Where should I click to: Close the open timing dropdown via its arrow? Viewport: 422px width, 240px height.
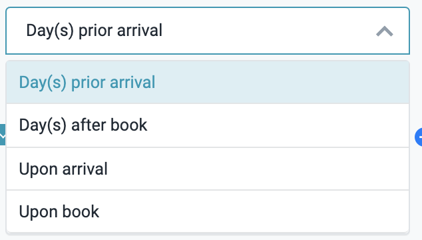coord(384,31)
